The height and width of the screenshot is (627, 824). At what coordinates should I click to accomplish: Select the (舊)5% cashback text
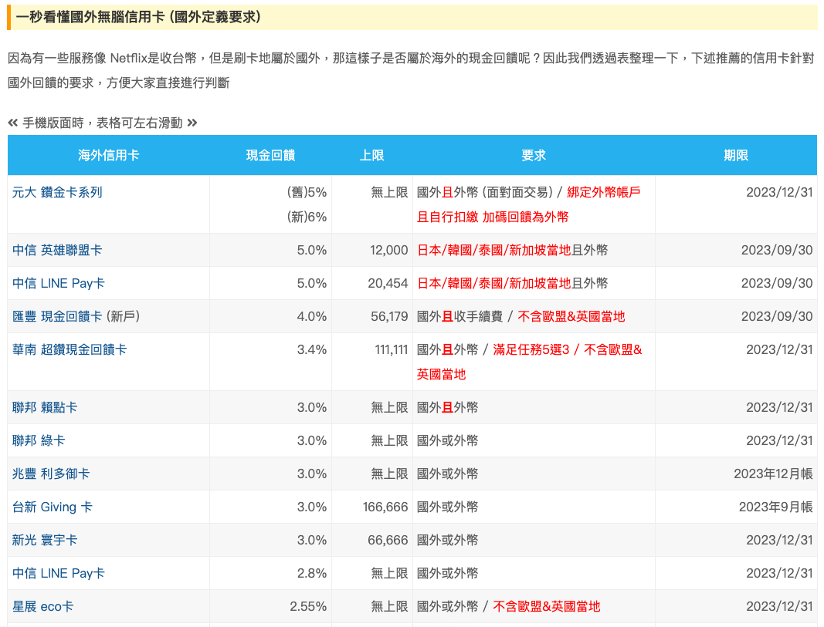[307, 192]
